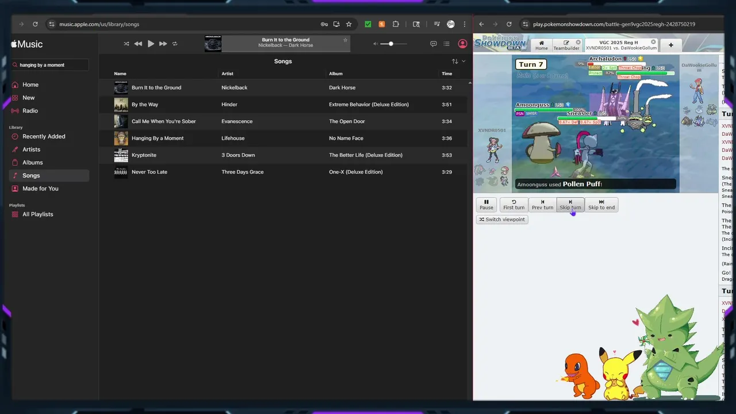
Task: Go to previous track in Apple Music
Action: click(x=138, y=44)
